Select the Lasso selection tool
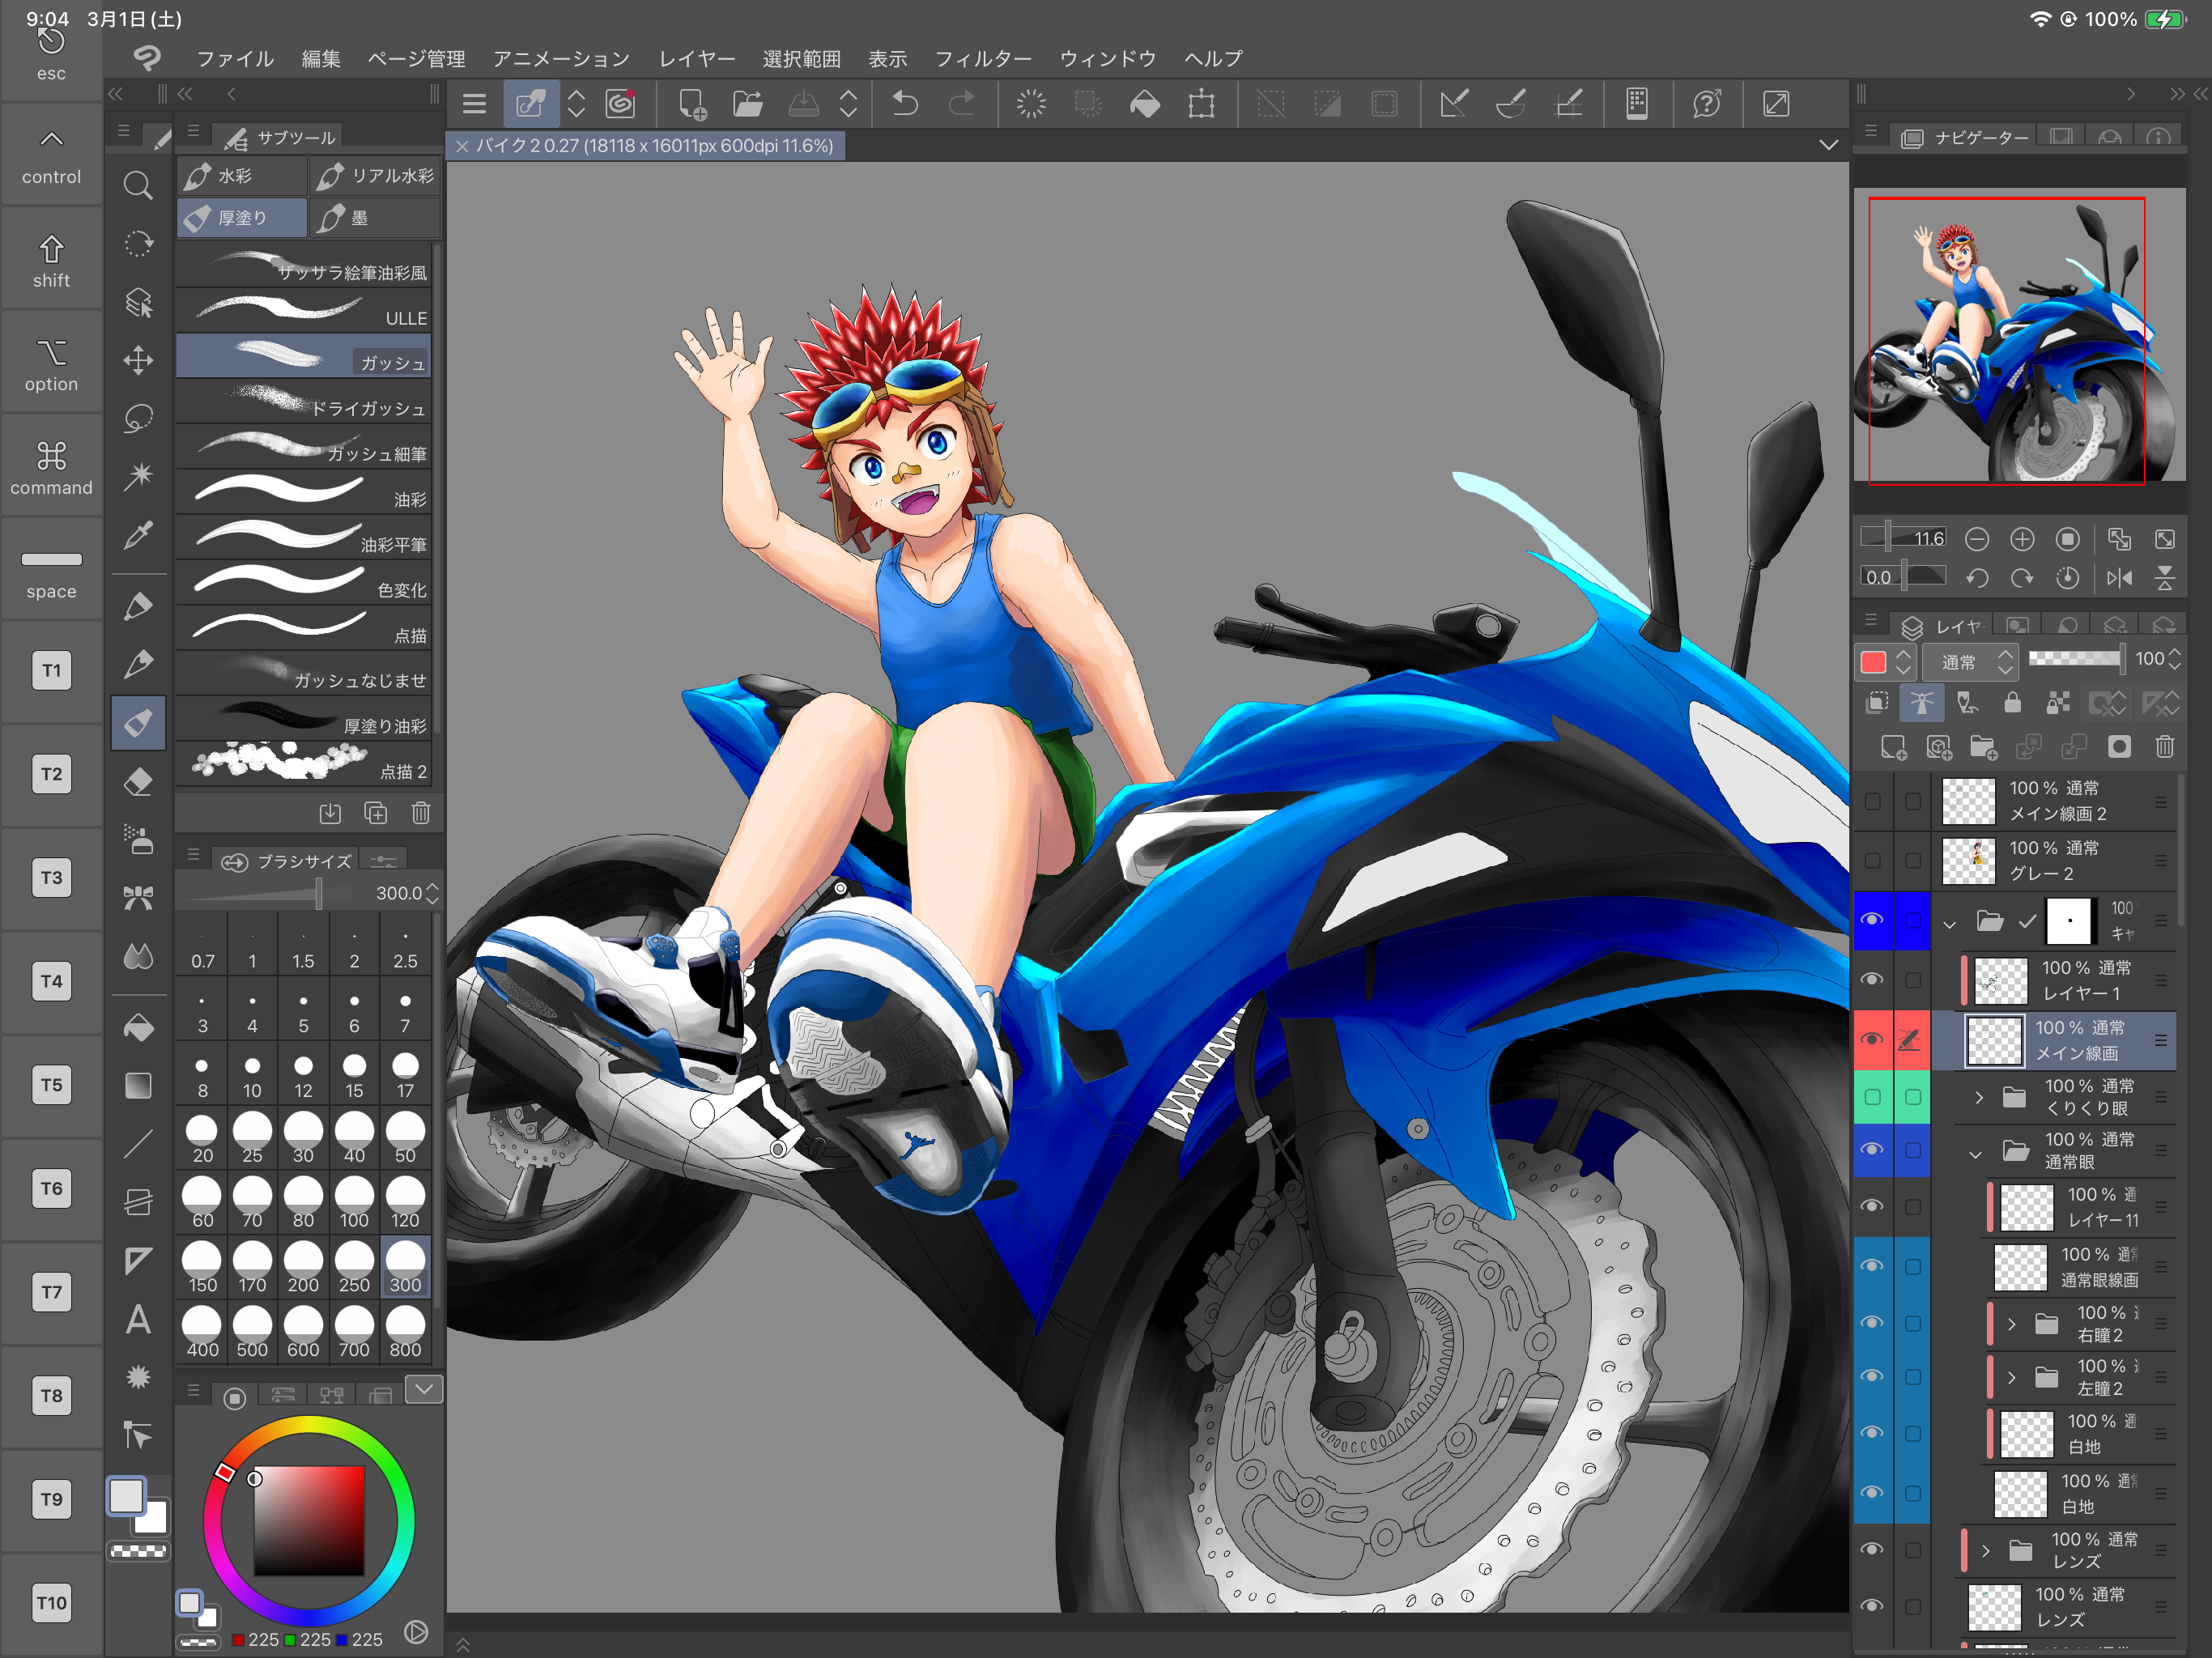 [138, 418]
